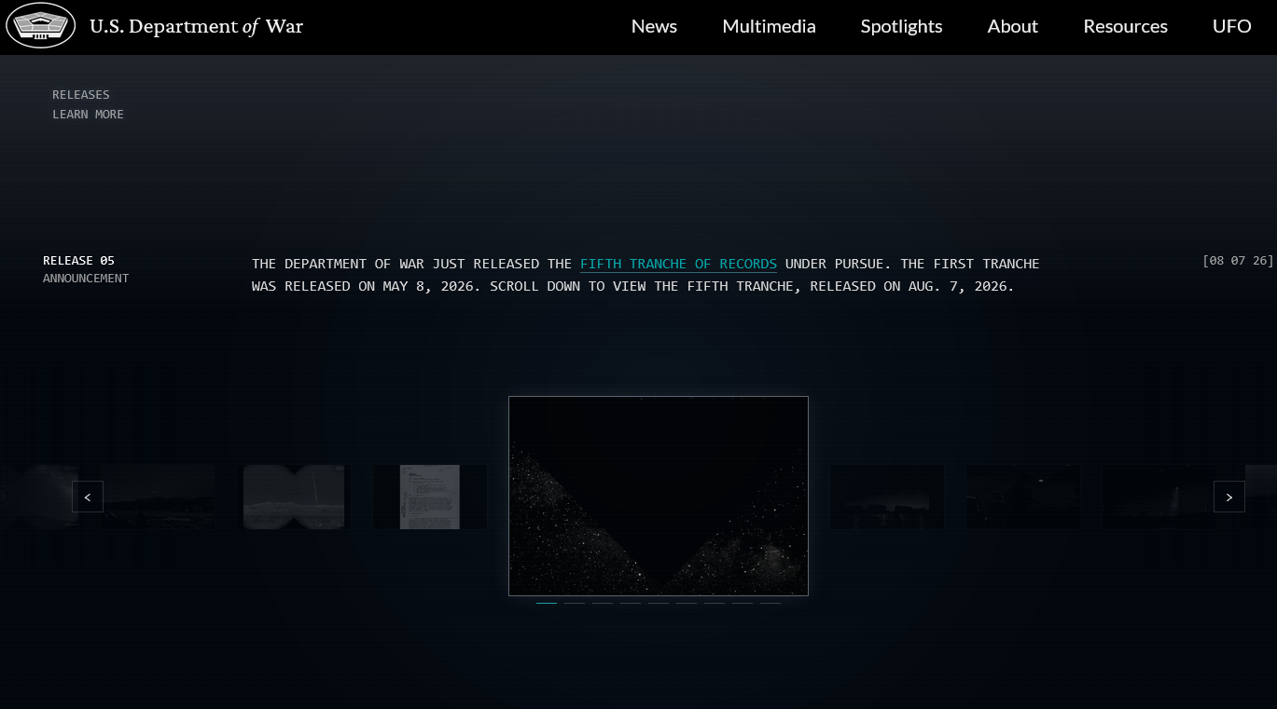This screenshot has width=1277, height=709.
Task: Advance carousel with the next arrow
Action: [x=1229, y=497]
